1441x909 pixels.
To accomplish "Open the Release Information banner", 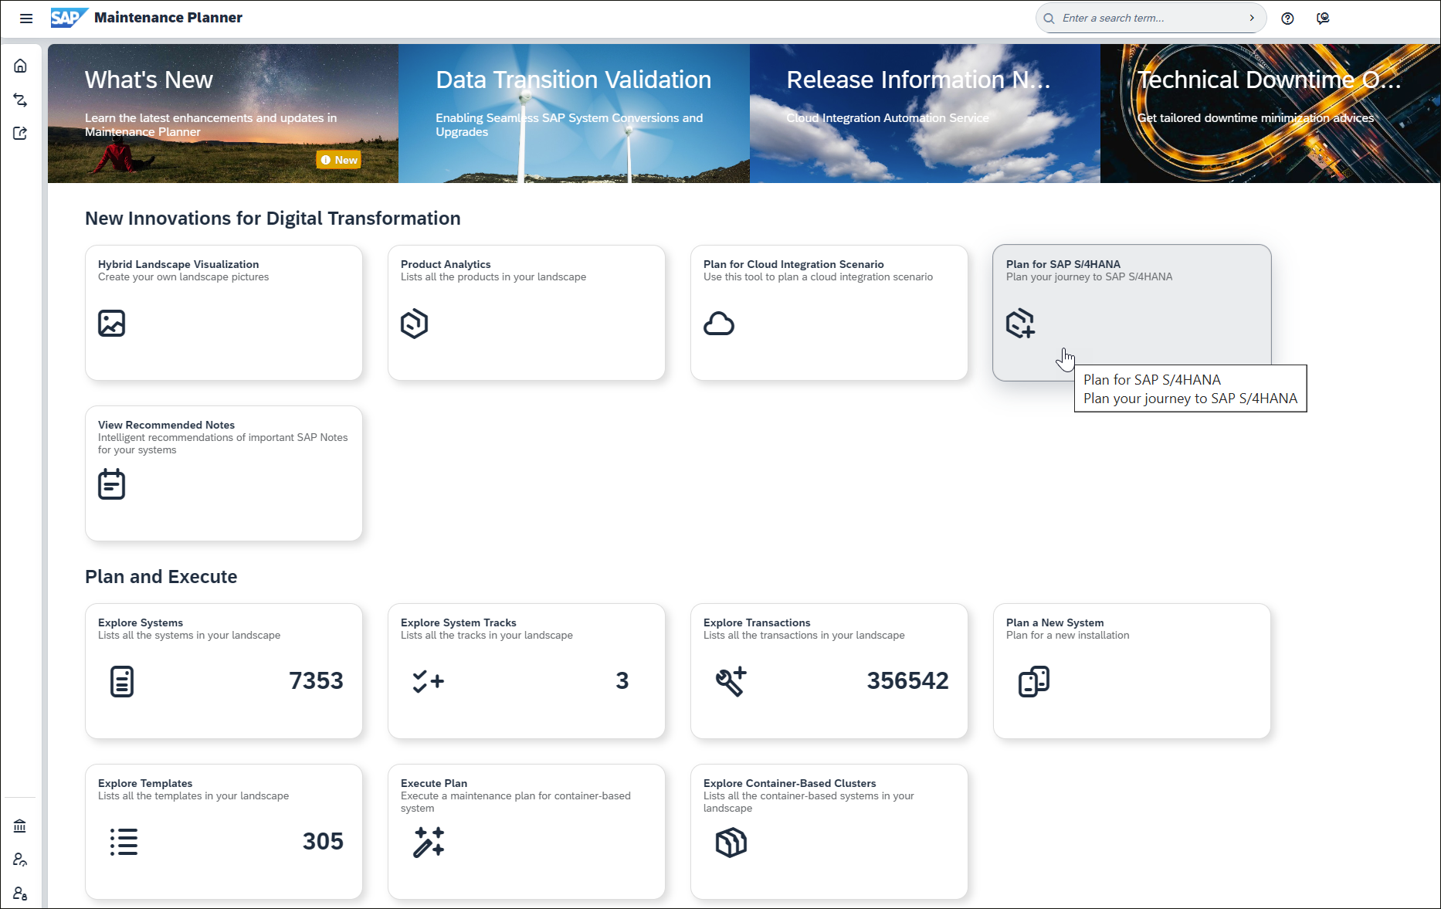I will [925, 114].
